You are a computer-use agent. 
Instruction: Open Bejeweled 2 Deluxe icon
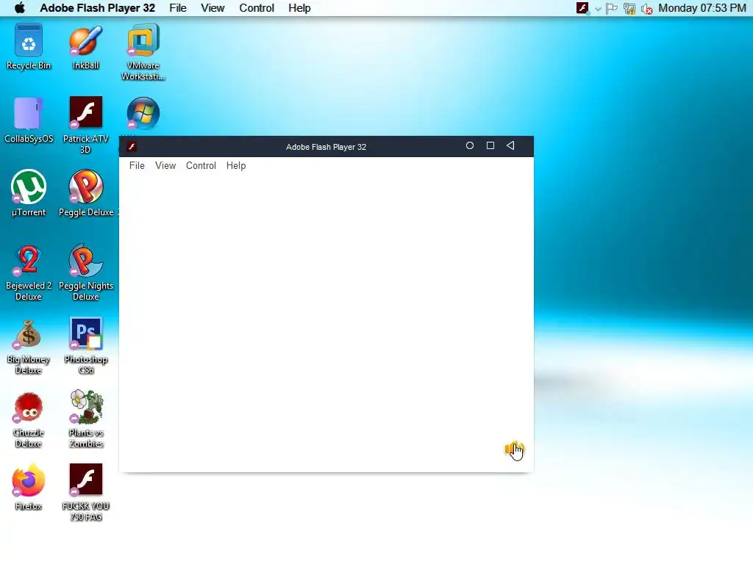(x=29, y=272)
